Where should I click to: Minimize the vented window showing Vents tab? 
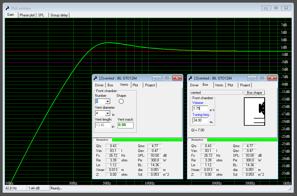pyautogui.click(x=157, y=78)
